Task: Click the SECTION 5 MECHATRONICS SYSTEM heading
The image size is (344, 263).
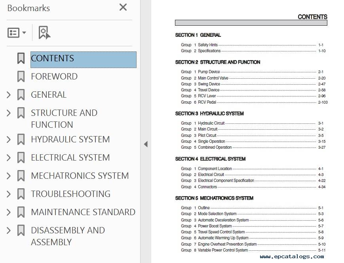Action: 214,198
